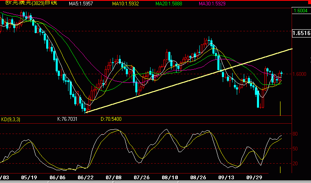Select the 08/26 date label
Screen dimensions: 311x183
pyautogui.click(x=198, y=177)
